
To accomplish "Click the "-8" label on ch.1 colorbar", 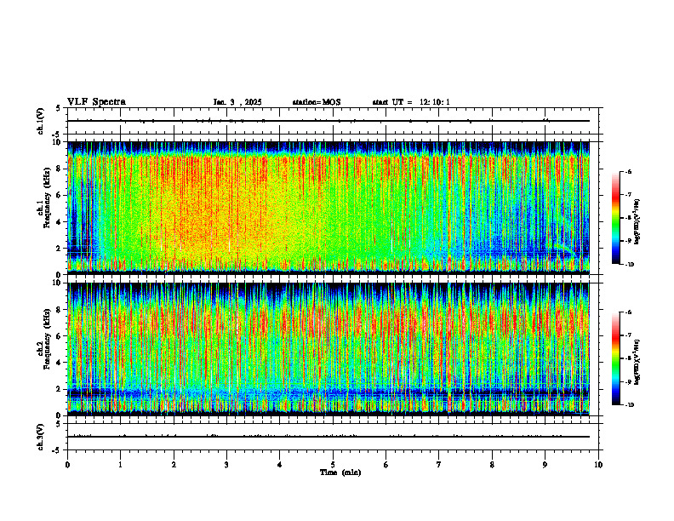I will (628, 218).
